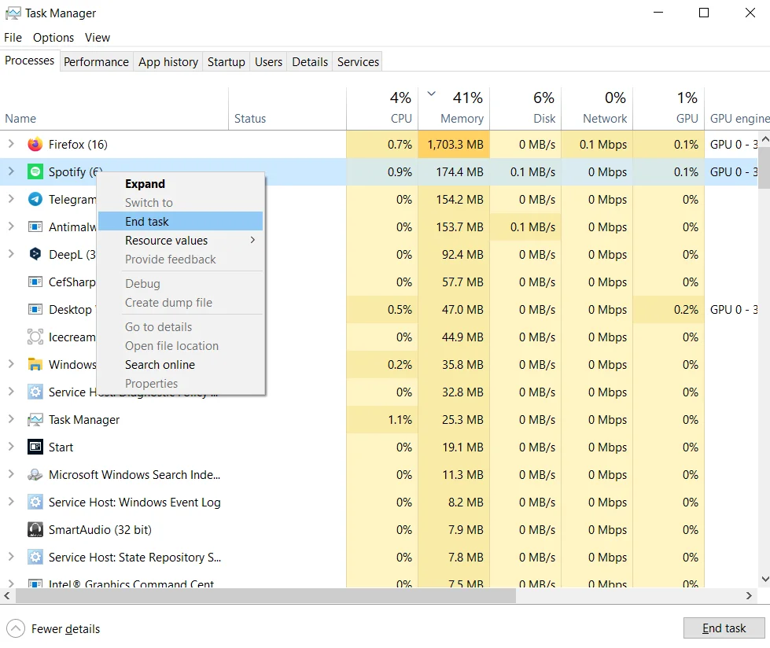Sort by the CPU column header
The height and width of the screenshot is (648, 770).
pos(382,109)
